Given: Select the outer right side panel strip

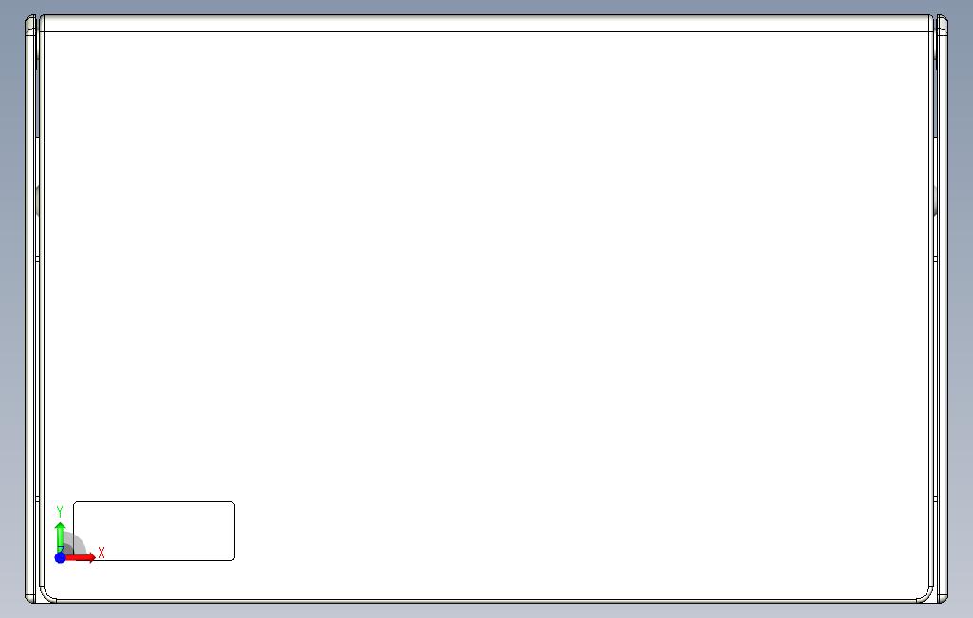Looking at the screenshot, I should coord(942,310).
